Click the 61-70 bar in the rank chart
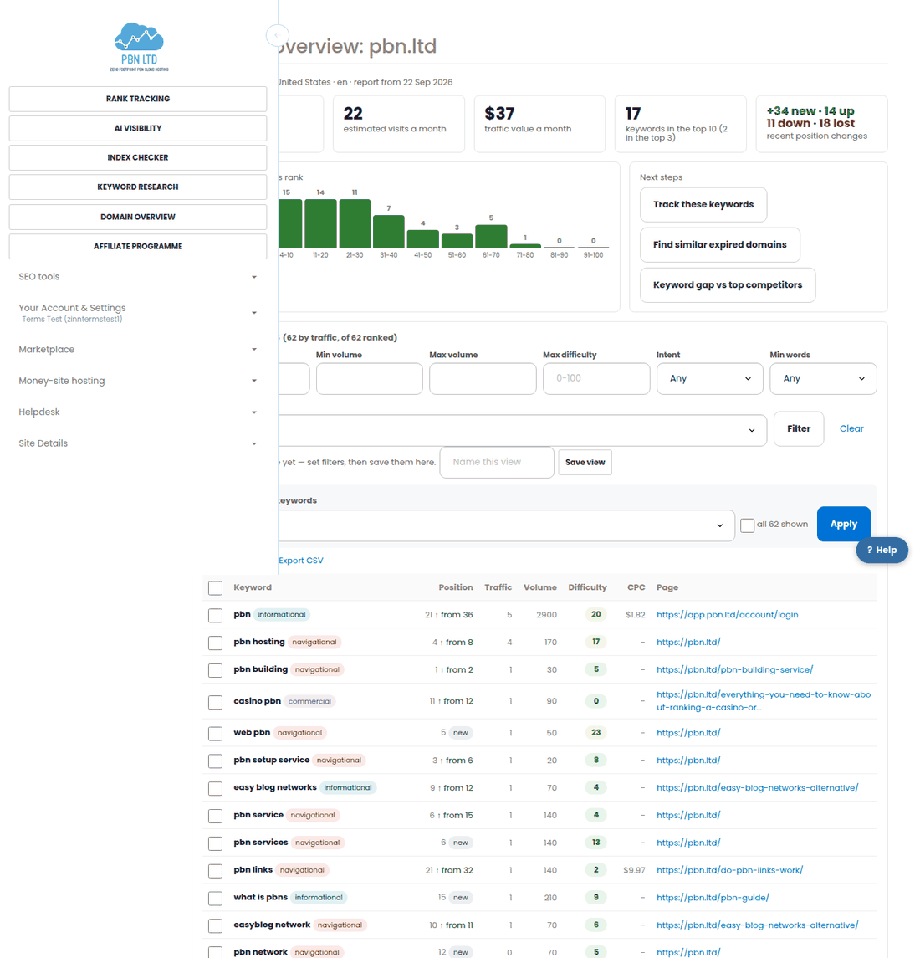The image size is (920, 958). point(491,237)
